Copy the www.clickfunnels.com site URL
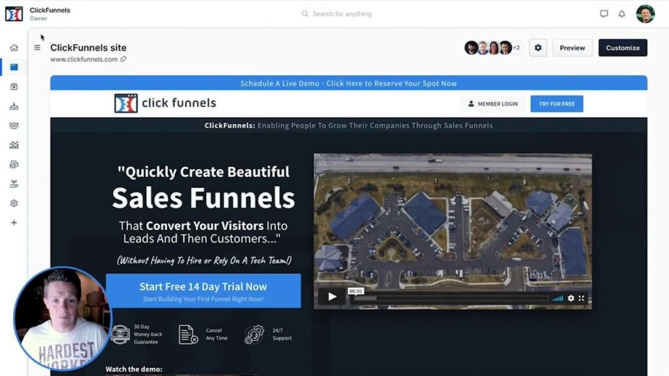The width and height of the screenshot is (669, 376). tap(123, 59)
